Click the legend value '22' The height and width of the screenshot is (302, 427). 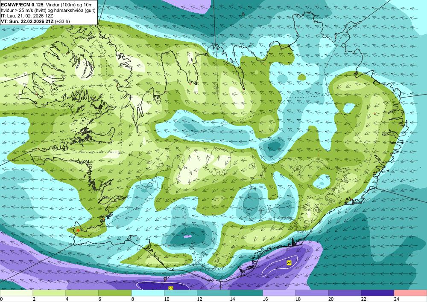pos(363,299)
